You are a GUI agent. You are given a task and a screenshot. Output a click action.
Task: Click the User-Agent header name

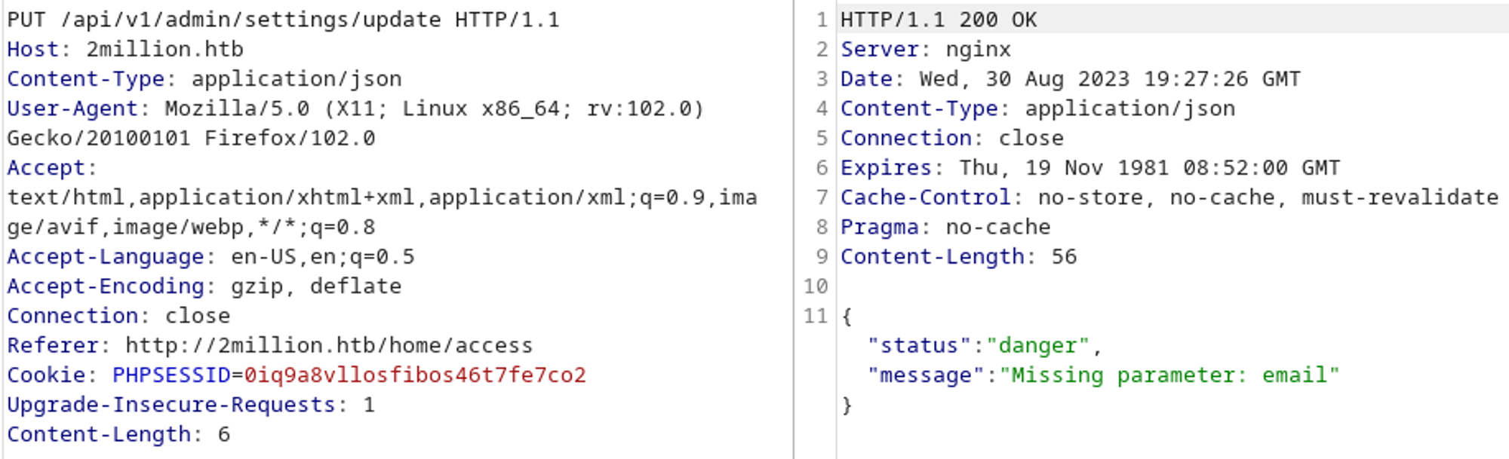click(72, 109)
